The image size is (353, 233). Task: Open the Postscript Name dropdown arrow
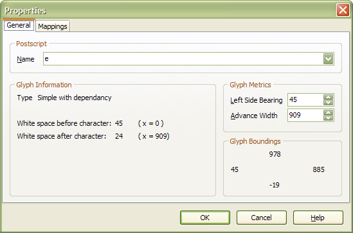click(x=328, y=59)
